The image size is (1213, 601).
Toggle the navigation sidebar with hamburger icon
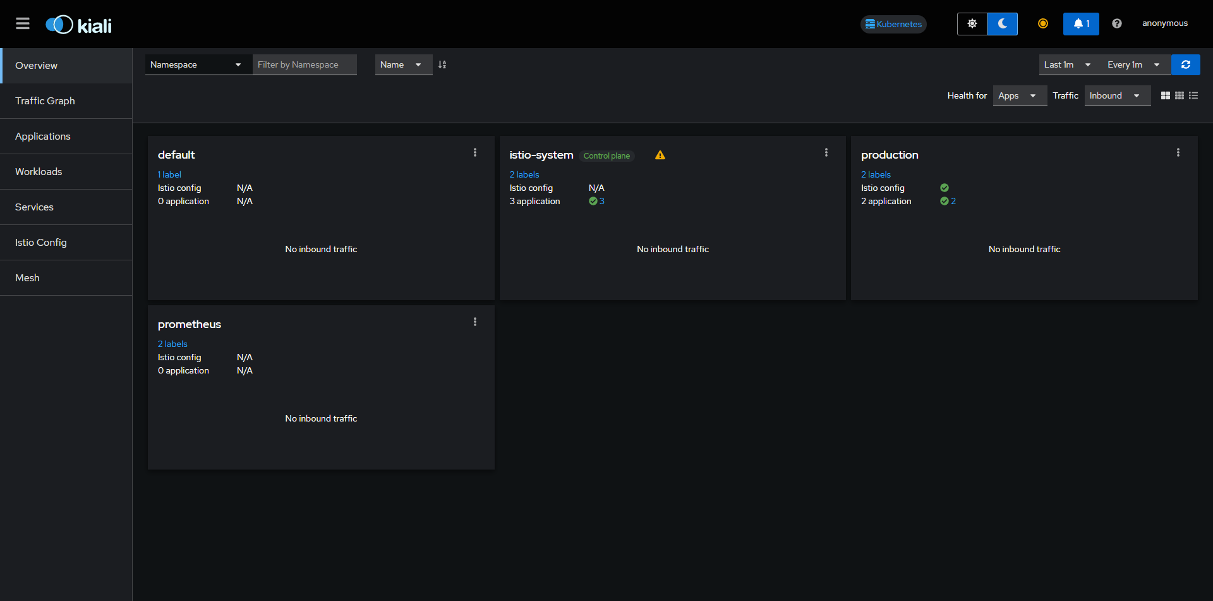(x=23, y=23)
